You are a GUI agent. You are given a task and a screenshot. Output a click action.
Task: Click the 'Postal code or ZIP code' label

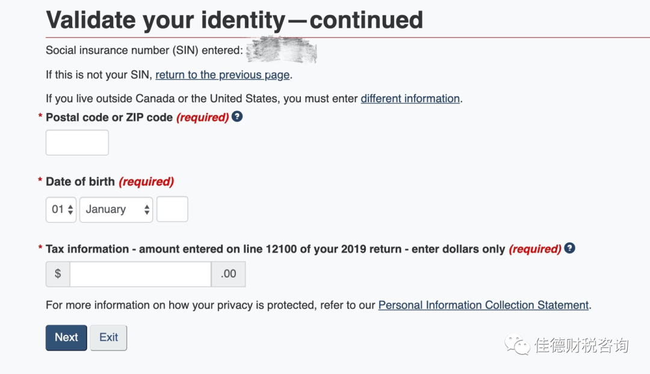(x=109, y=118)
